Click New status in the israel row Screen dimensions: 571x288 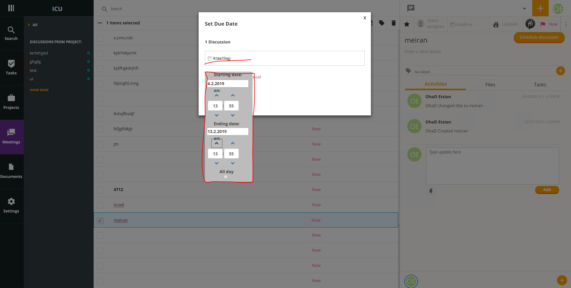pos(316,205)
